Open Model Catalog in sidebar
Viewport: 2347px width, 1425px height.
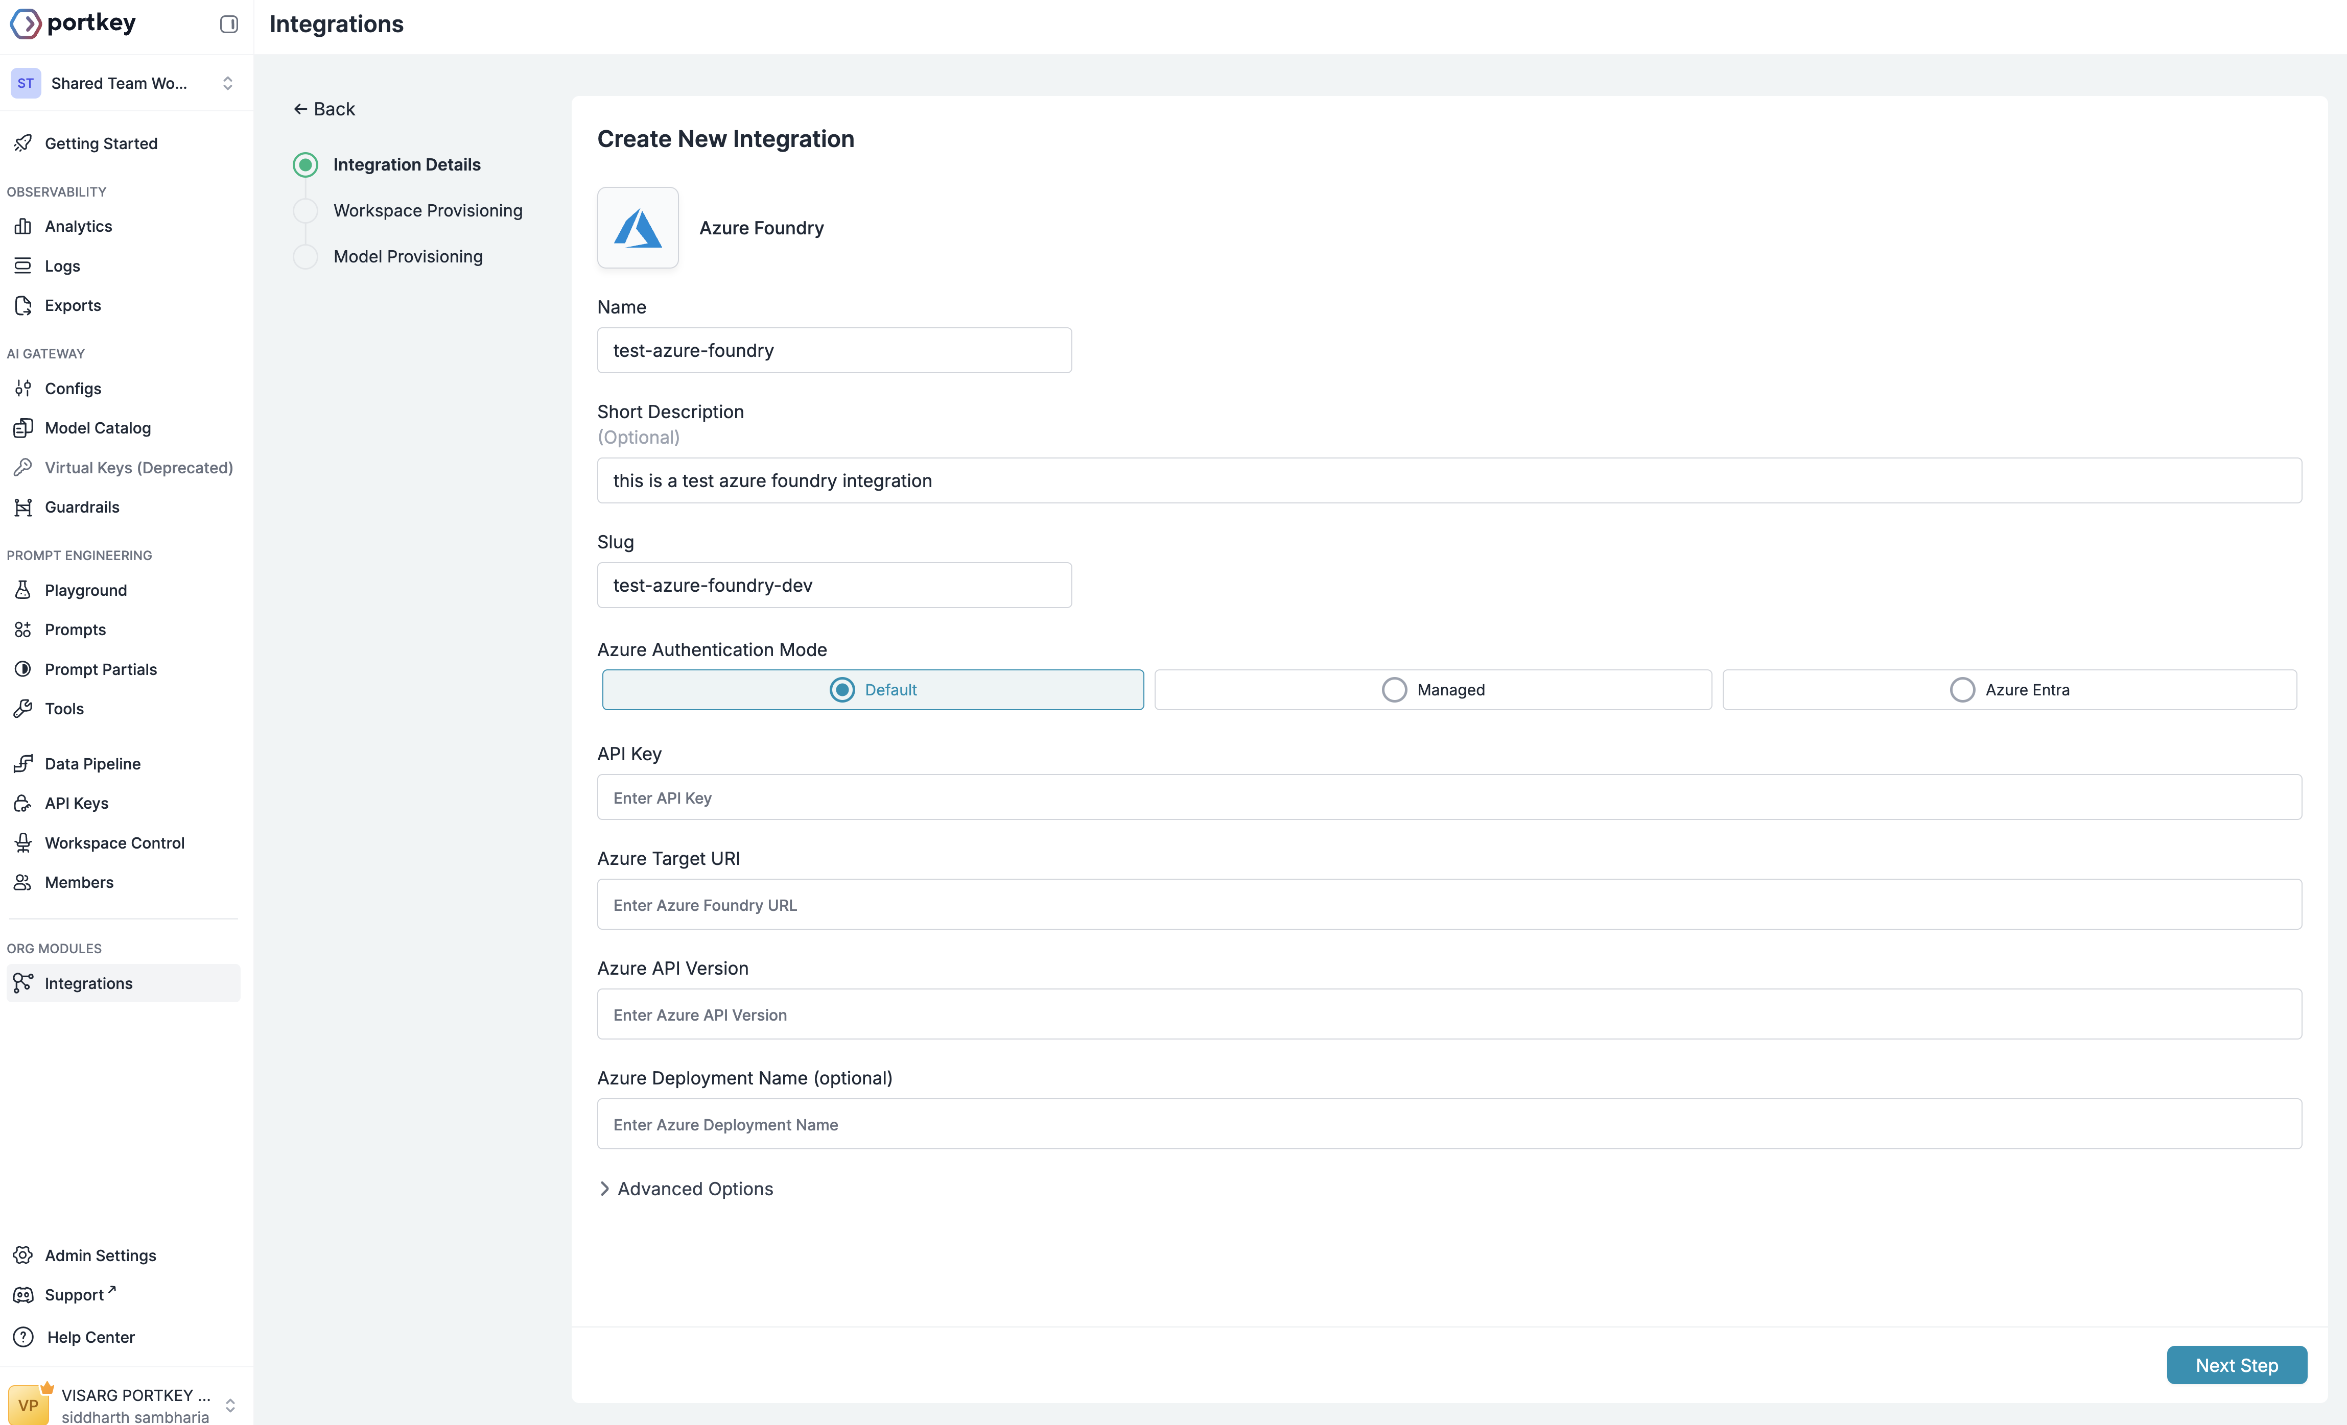pos(97,428)
